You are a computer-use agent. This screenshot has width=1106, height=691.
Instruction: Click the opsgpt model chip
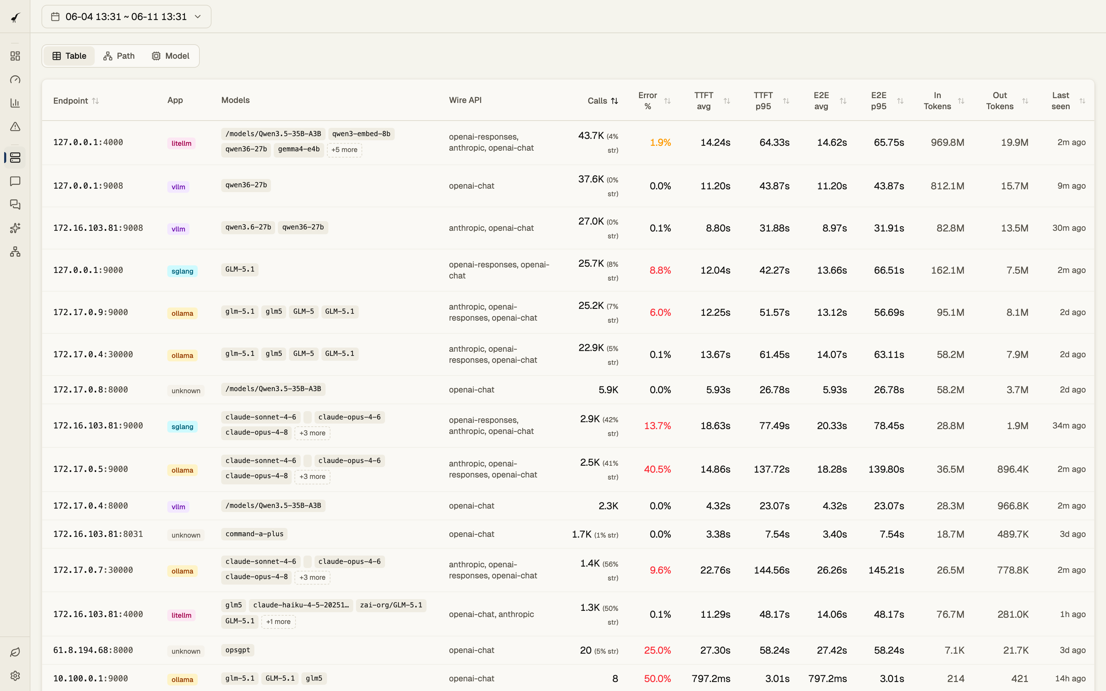(x=238, y=650)
